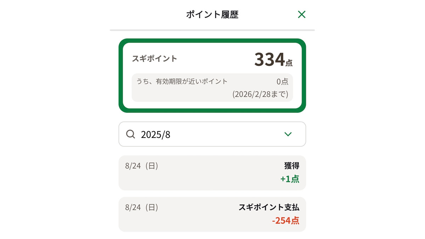The width and height of the screenshot is (425, 239).
Task: Open the 獲得 history entry
Action: point(212,173)
